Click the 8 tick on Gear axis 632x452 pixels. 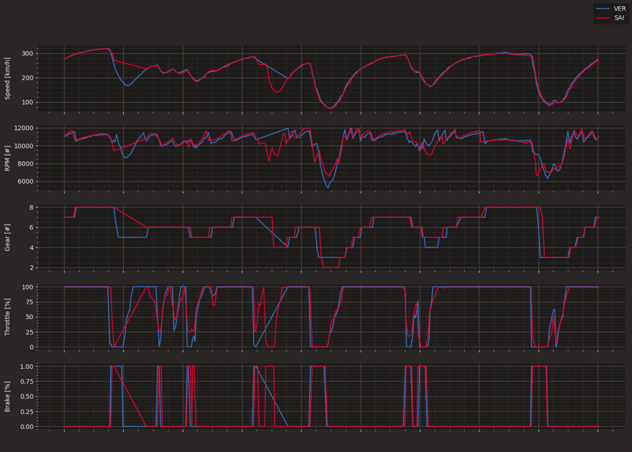click(31, 207)
